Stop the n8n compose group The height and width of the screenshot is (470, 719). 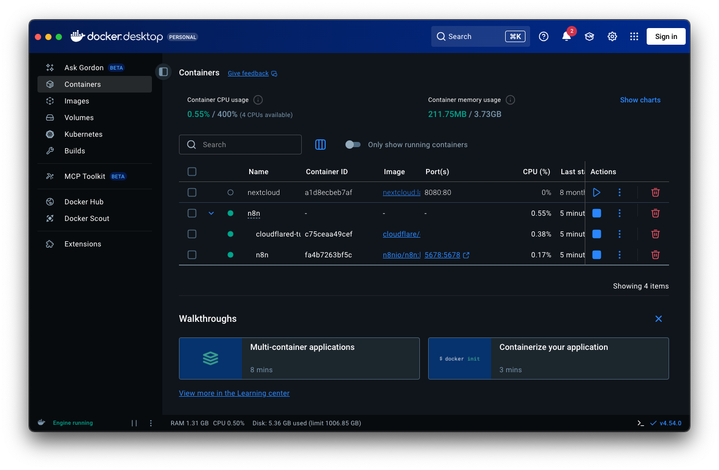click(597, 213)
